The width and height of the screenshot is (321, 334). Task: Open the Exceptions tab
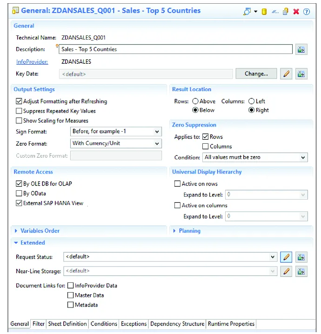134,324
